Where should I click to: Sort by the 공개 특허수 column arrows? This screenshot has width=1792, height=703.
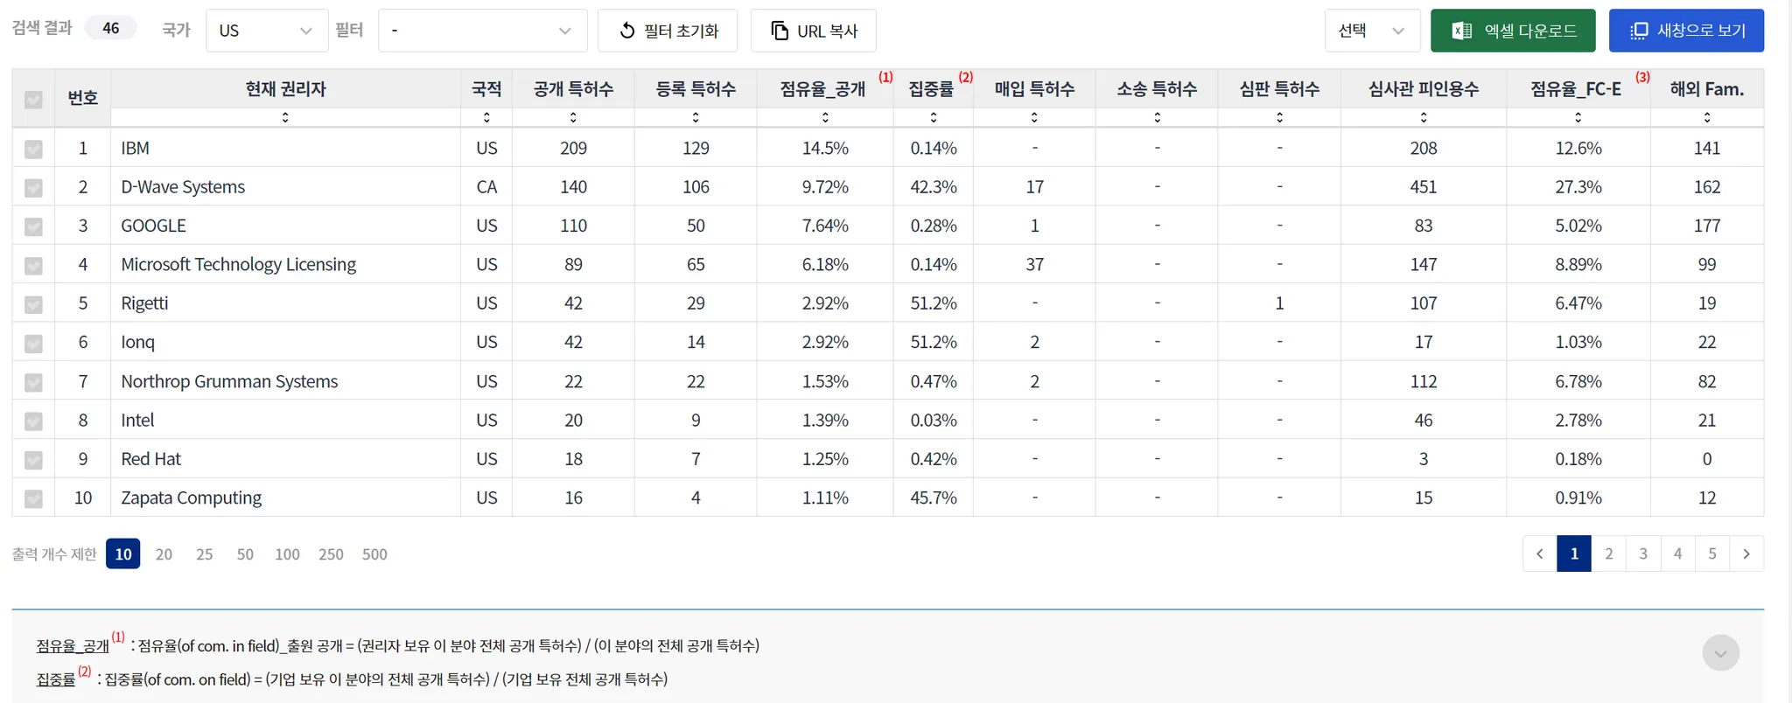tap(573, 117)
